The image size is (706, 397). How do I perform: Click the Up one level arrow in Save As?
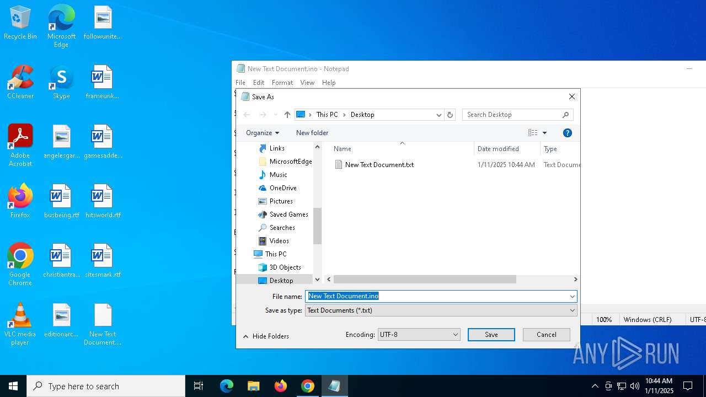(x=287, y=115)
